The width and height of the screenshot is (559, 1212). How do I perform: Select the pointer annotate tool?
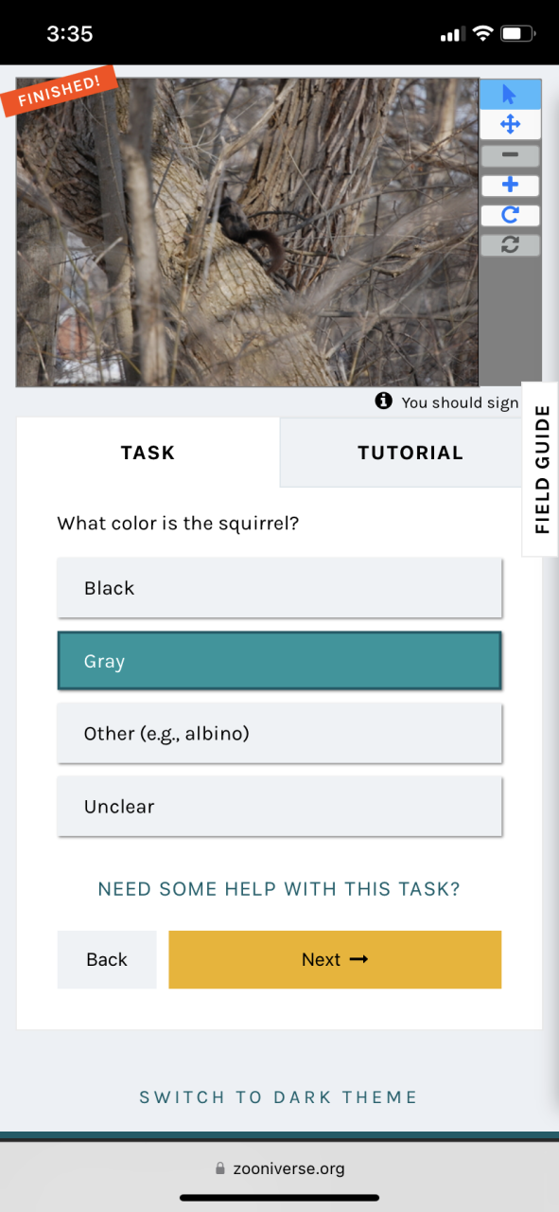pyautogui.click(x=510, y=95)
